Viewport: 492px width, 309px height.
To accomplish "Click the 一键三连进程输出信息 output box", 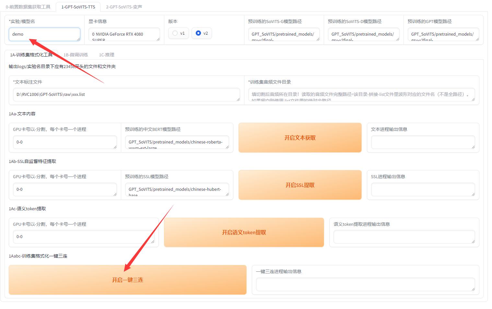I will [365, 284].
